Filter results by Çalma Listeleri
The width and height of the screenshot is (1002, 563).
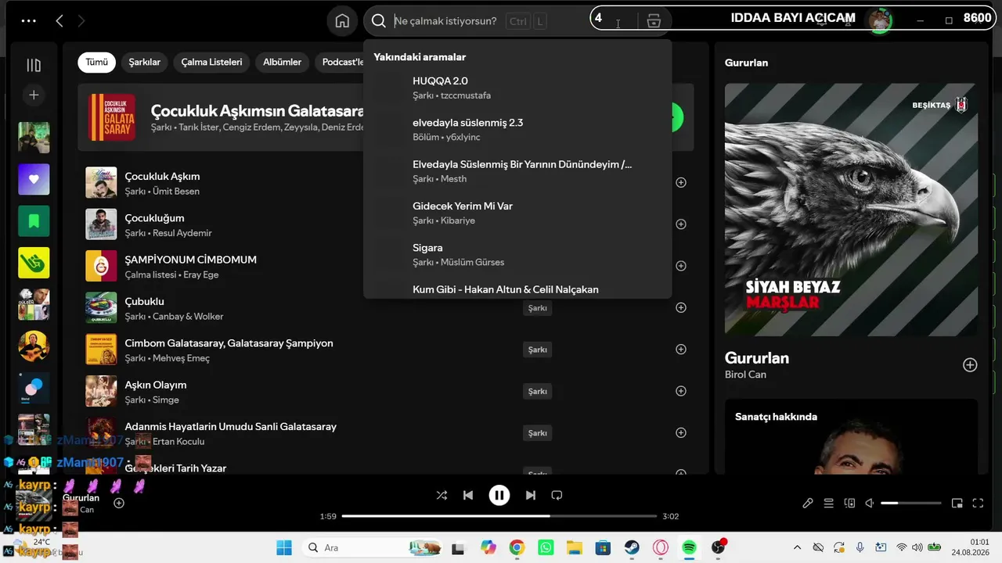point(211,63)
